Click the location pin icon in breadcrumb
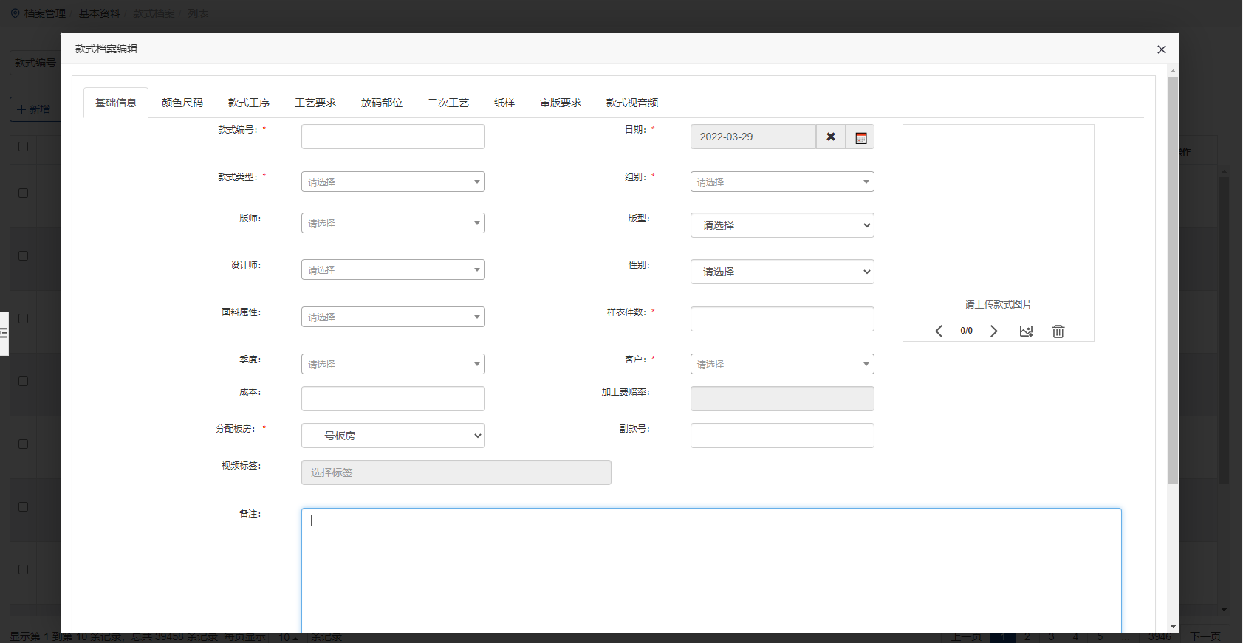The image size is (1243, 643). [x=15, y=13]
